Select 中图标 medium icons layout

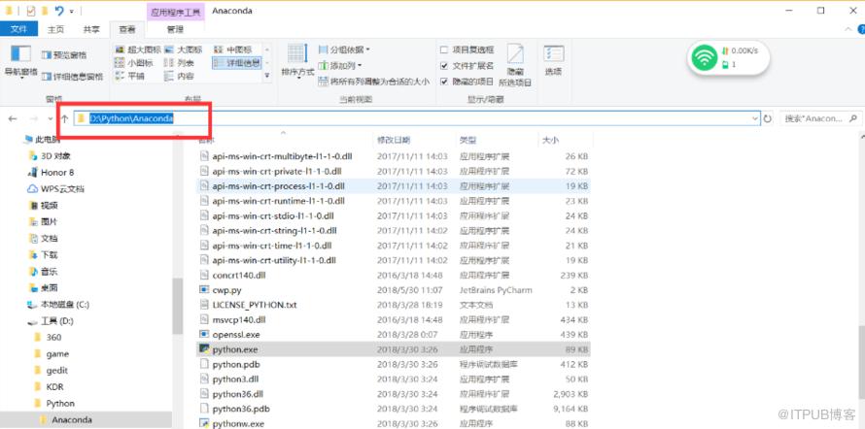tap(232, 49)
